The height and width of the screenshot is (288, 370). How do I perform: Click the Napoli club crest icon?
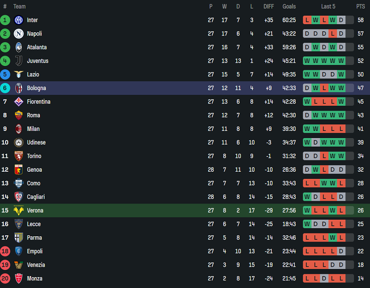(18, 34)
